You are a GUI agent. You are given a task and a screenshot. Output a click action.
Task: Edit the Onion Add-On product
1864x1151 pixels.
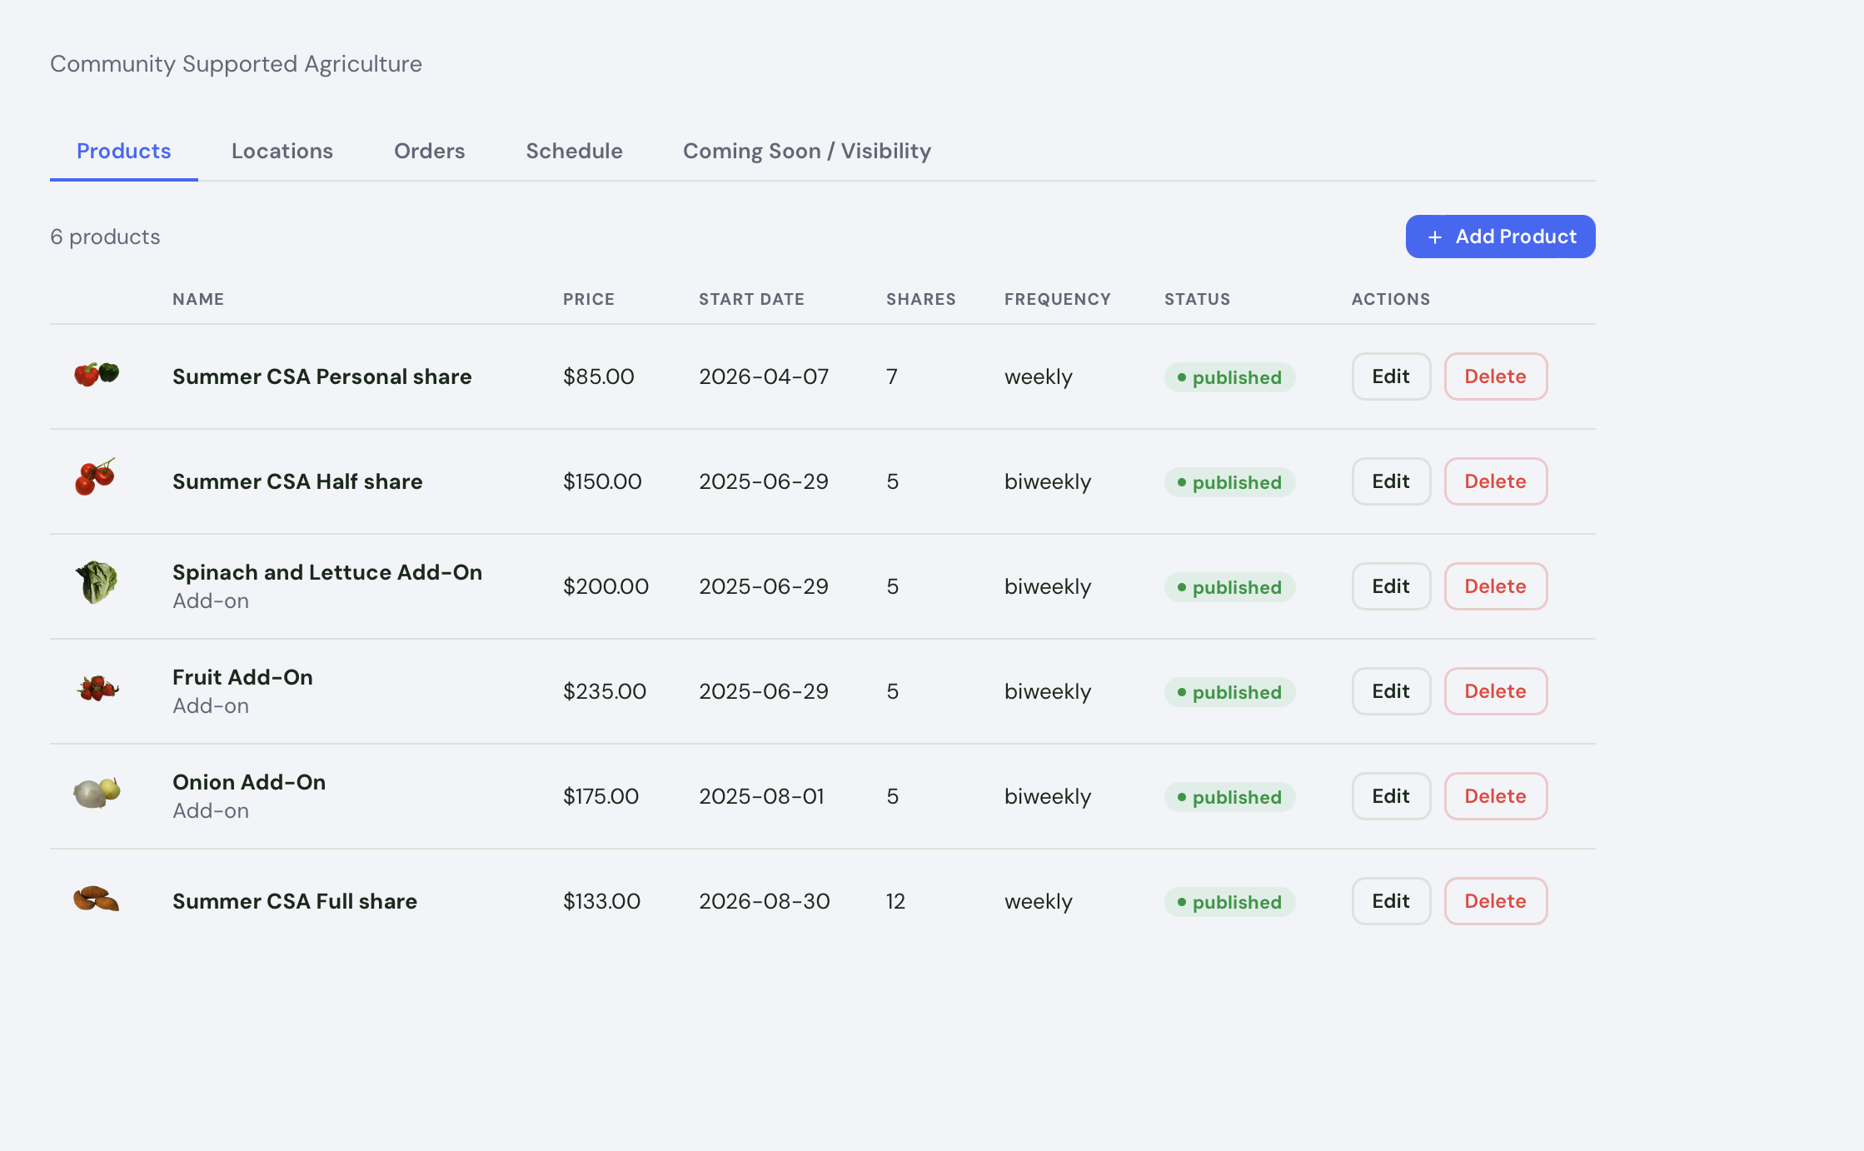(x=1391, y=796)
